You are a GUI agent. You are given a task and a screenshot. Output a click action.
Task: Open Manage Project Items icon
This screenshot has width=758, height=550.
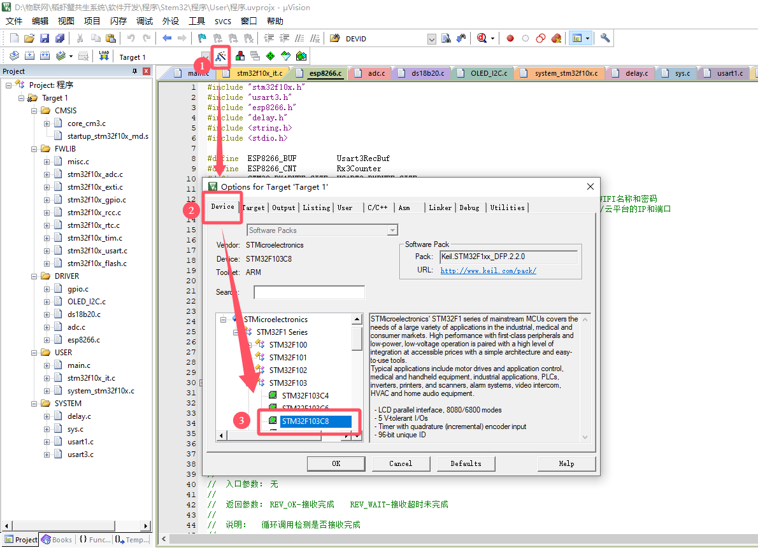point(240,56)
